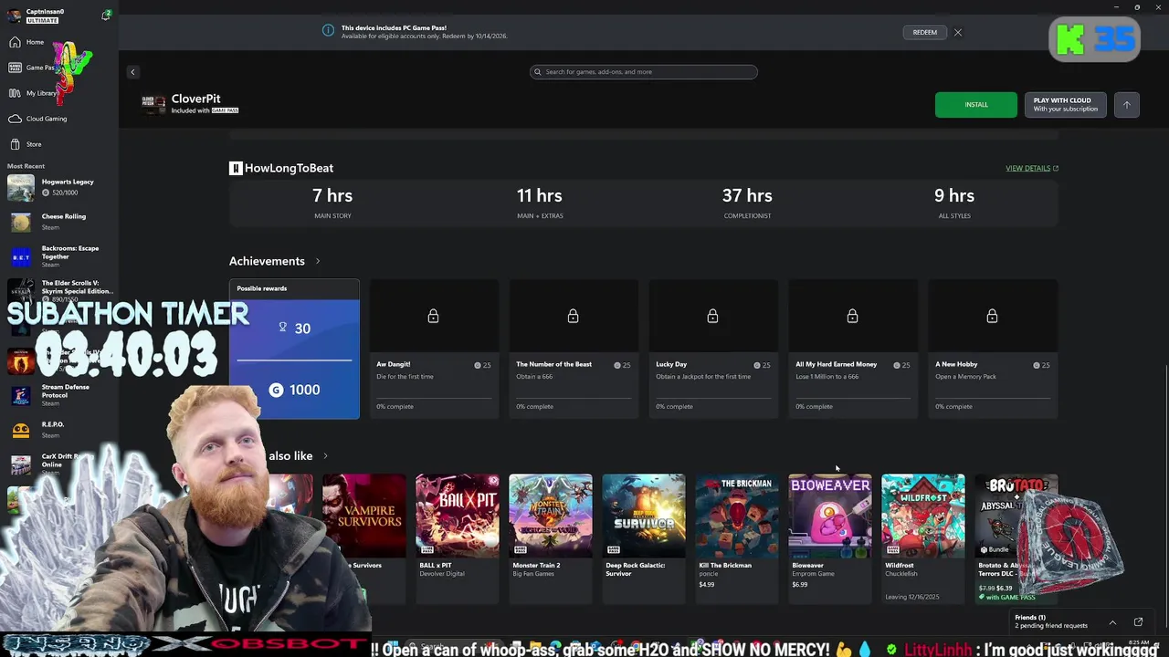Open Vampire Survivors game tile
1169x657 pixels.
(x=363, y=538)
